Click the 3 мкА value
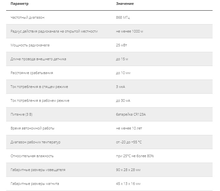 (x=120, y=87)
